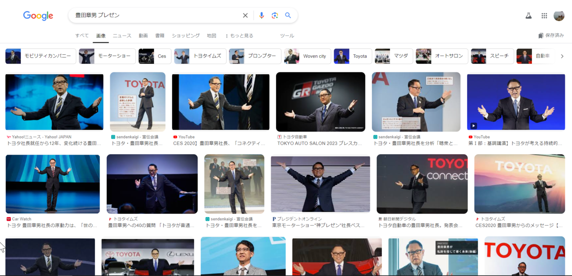Filter by Ces chip
The height and width of the screenshot is (276, 572).
154,56
